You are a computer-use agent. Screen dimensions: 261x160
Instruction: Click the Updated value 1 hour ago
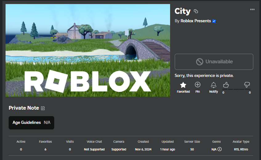[168, 149]
